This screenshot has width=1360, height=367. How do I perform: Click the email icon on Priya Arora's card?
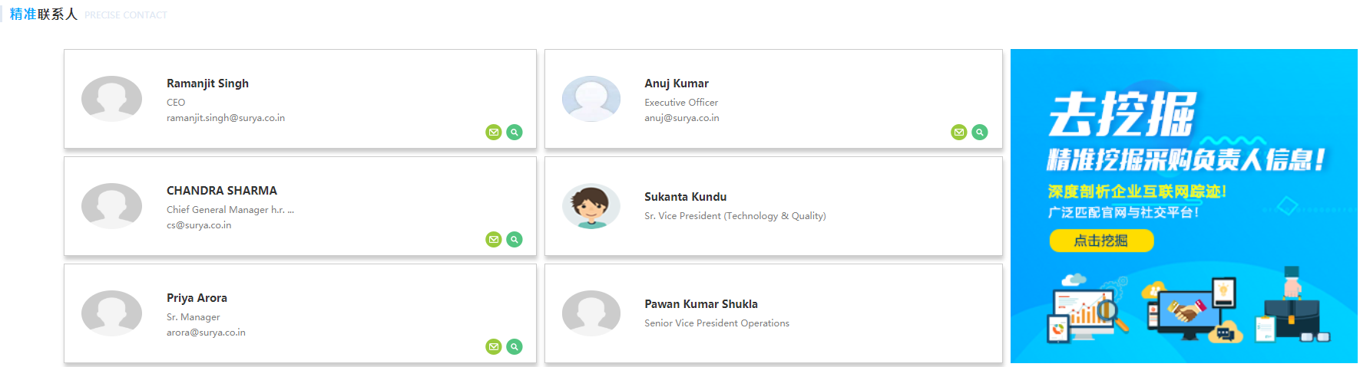click(x=494, y=347)
